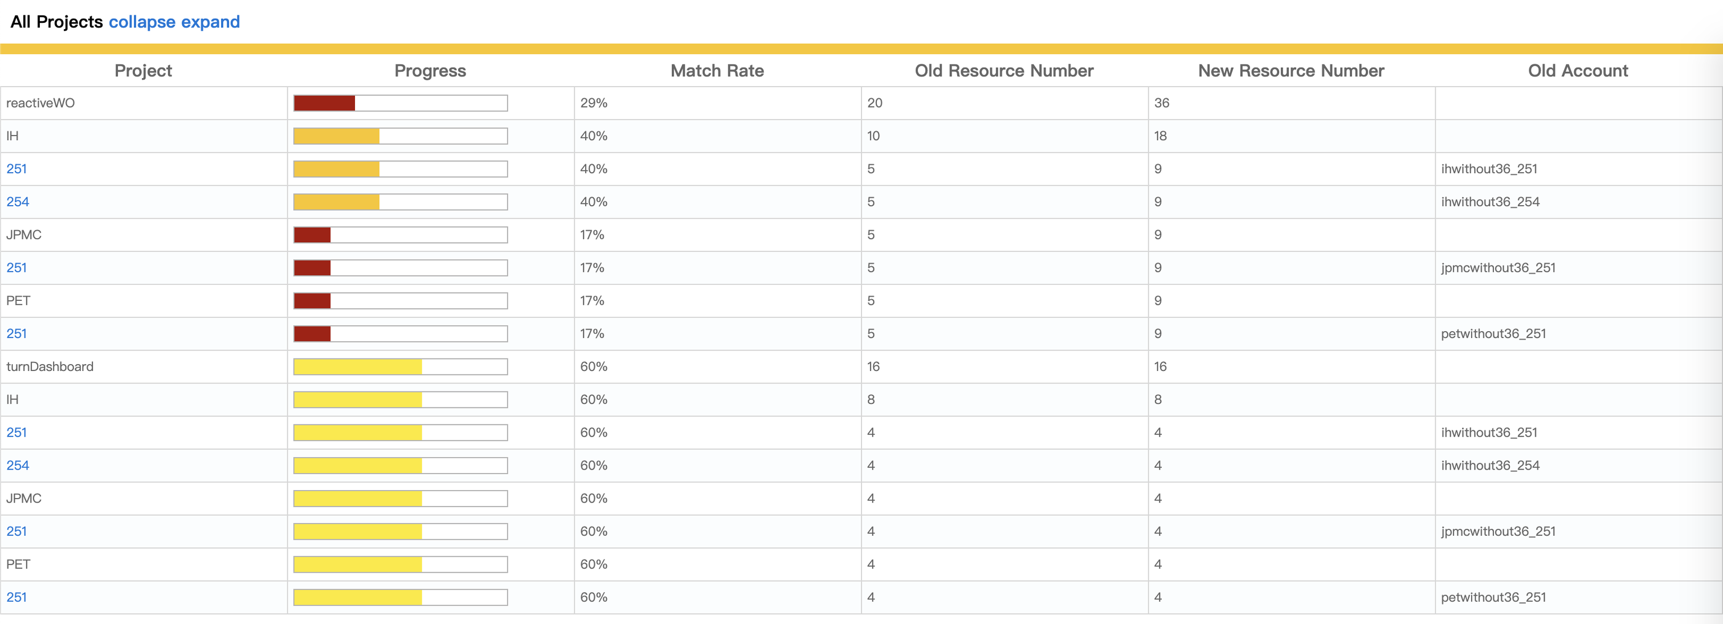Click the Project column header
The height and width of the screenshot is (624, 1723).
click(x=143, y=71)
